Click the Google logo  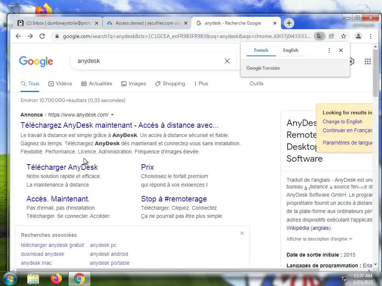point(36,61)
